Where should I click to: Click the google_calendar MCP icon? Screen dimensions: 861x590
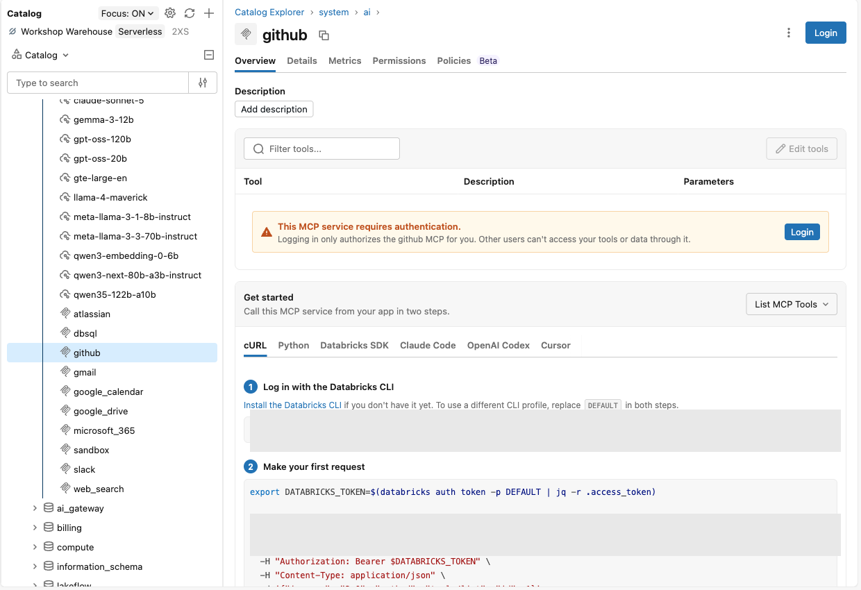(66, 391)
